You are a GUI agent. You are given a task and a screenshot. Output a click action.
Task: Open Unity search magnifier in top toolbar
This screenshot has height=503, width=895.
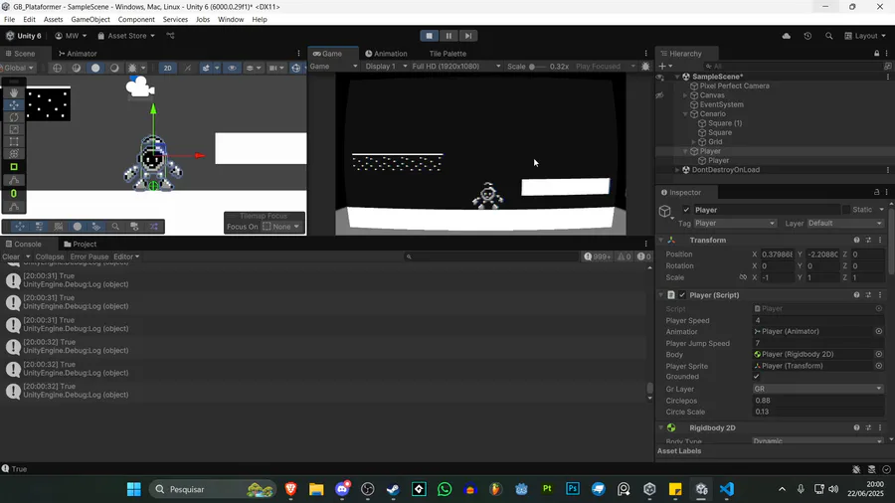pos(828,36)
